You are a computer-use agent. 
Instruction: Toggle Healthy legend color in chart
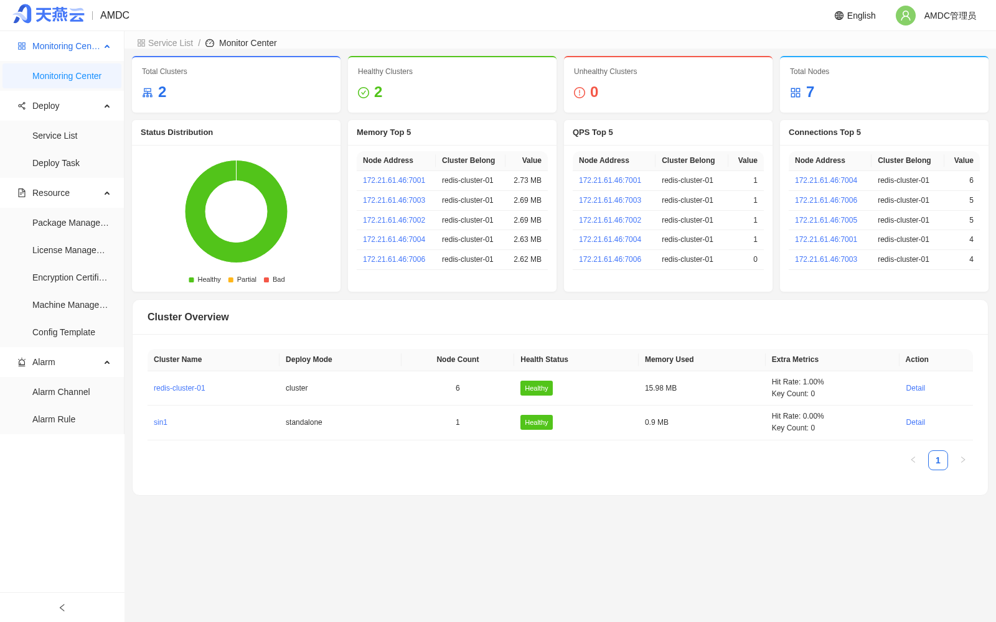(192, 280)
